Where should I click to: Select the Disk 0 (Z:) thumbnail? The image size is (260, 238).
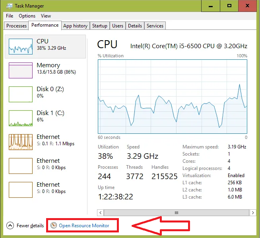click(21, 94)
